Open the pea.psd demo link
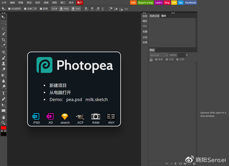 coord(74,100)
